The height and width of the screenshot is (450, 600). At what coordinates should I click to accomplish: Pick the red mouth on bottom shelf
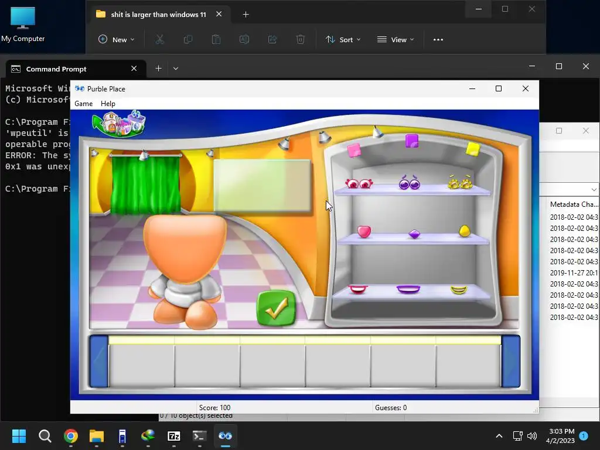(358, 289)
